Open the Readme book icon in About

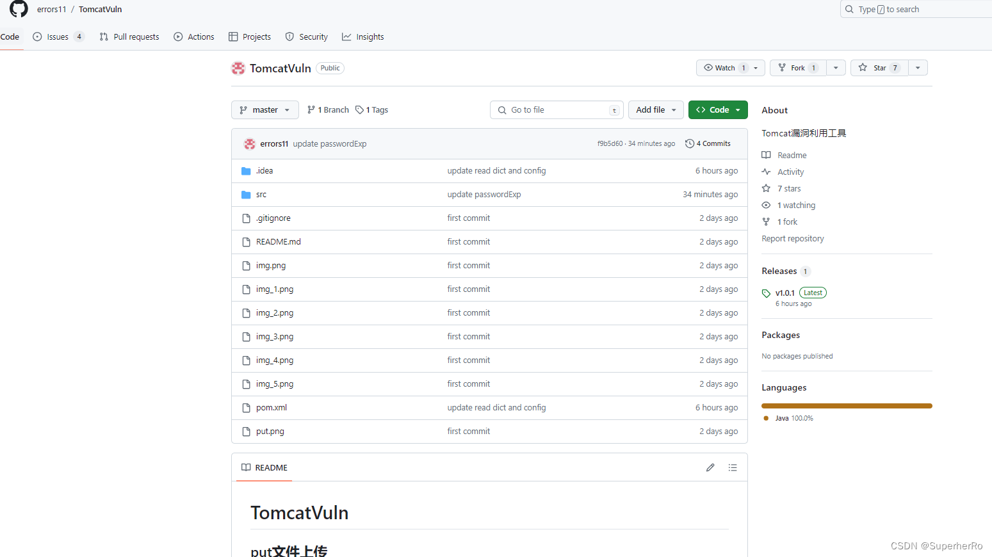766,154
